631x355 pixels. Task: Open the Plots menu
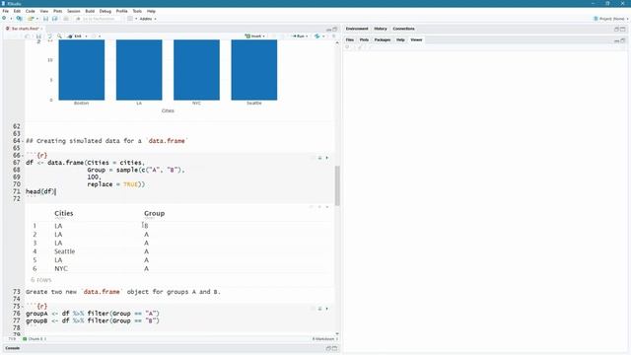point(57,11)
